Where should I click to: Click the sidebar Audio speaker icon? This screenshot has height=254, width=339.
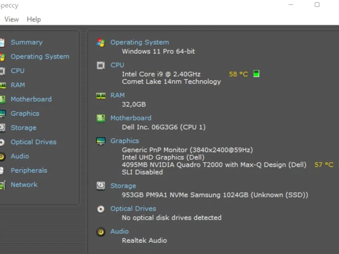tap(2, 157)
